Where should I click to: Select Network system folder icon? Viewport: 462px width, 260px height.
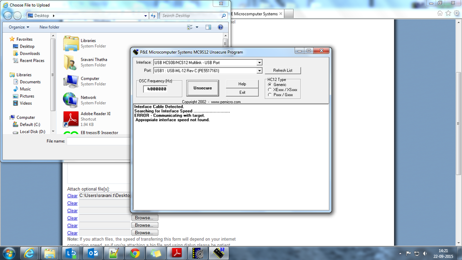[71, 100]
